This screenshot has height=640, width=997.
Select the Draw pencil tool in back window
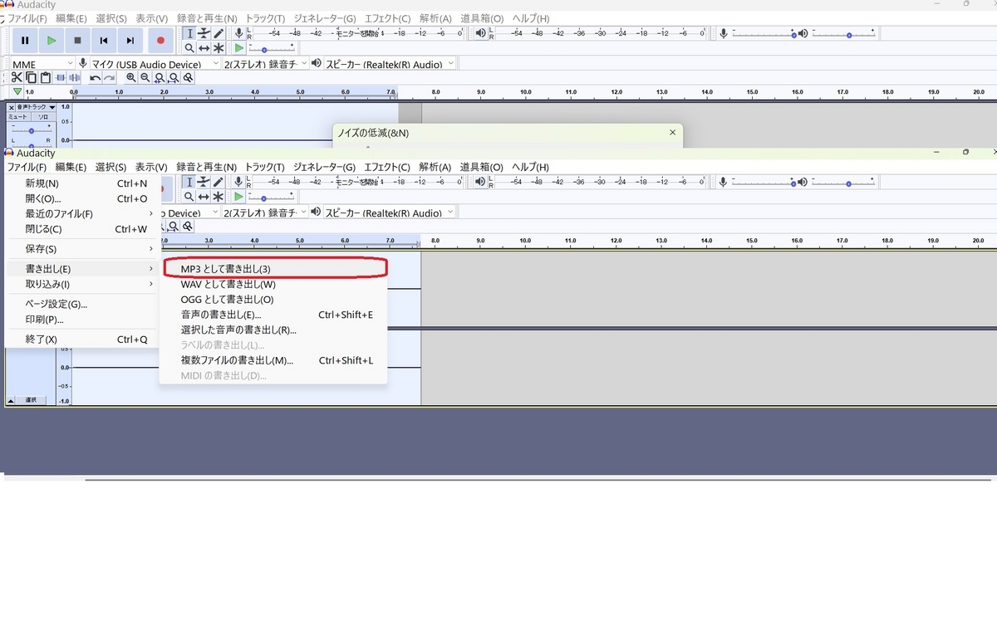tap(218, 33)
